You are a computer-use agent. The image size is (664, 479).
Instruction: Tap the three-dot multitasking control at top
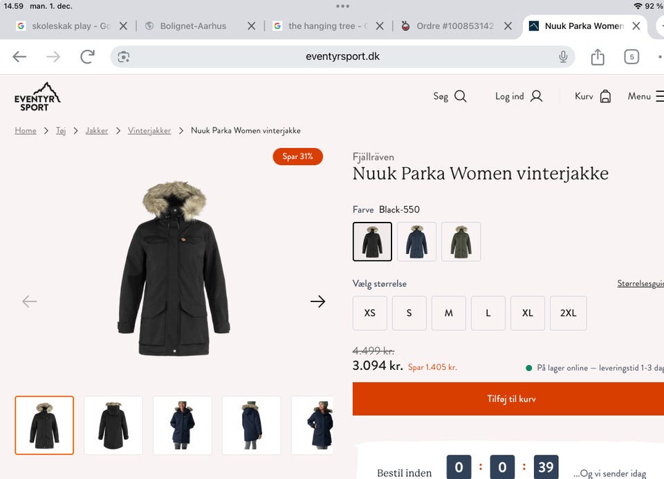coord(342,6)
